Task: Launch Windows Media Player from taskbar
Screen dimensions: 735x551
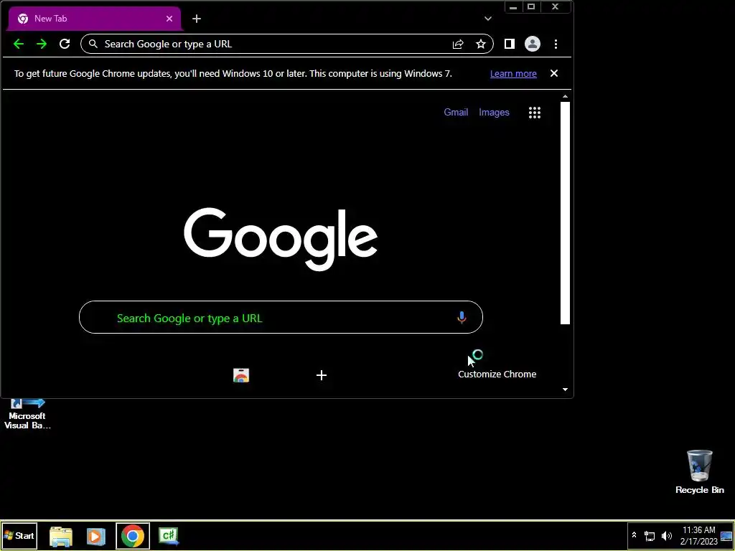Action: (x=95, y=536)
